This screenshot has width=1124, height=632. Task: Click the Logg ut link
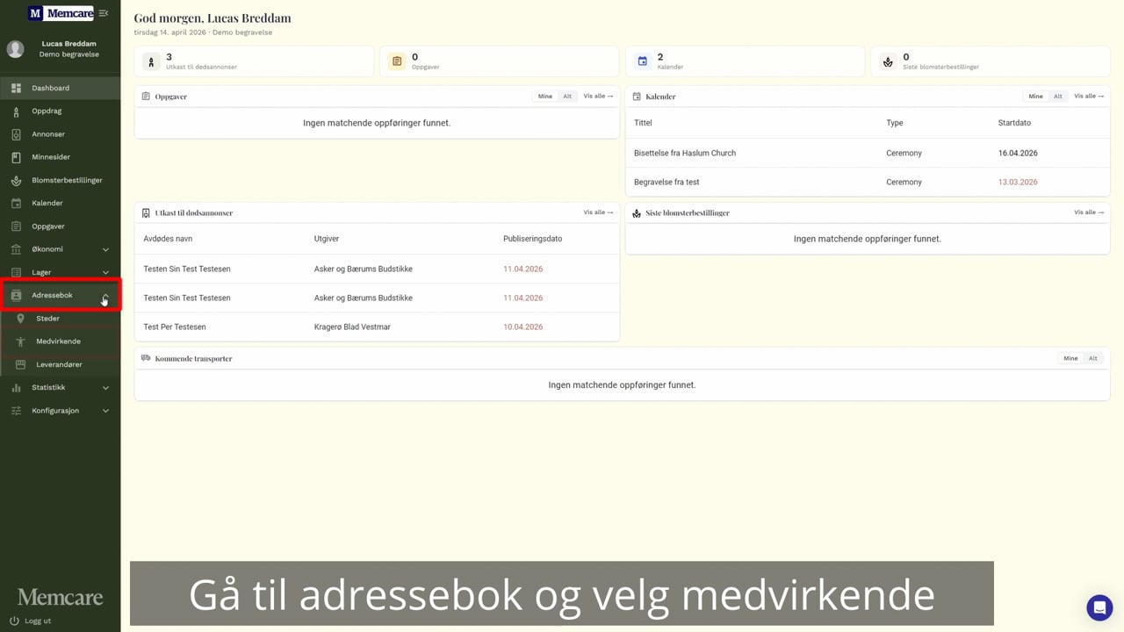pyautogui.click(x=38, y=621)
